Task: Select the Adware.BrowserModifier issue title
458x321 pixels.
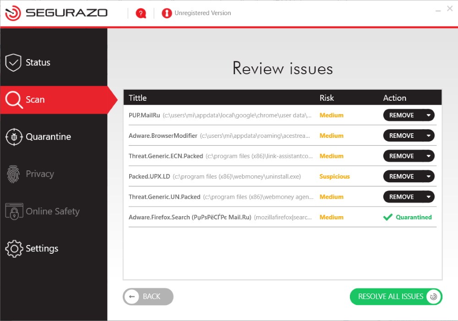Action: point(163,136)
